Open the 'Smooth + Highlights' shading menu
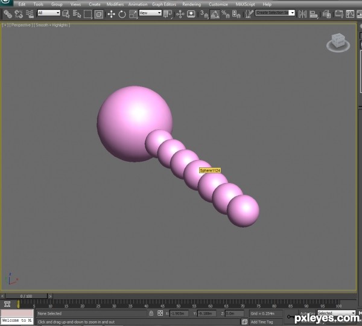Viewport: 362px width, 326px height. pos(52,25)
